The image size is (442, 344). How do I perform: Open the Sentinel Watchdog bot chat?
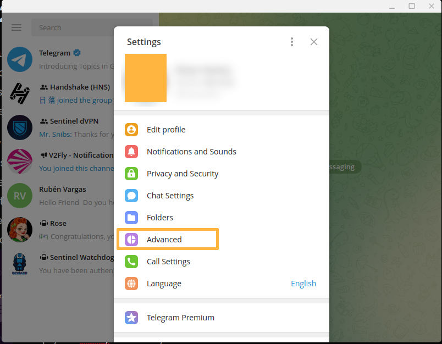click(x=58, y=264)
